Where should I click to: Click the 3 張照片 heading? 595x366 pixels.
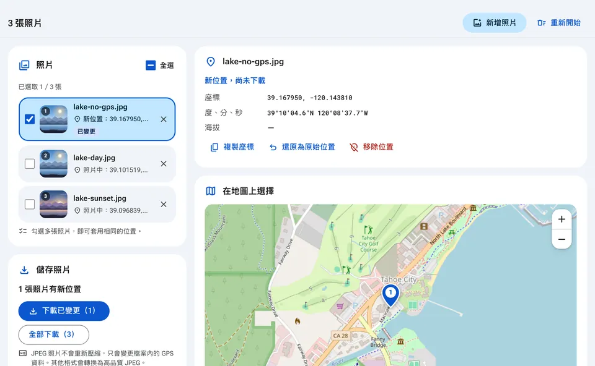25,23
